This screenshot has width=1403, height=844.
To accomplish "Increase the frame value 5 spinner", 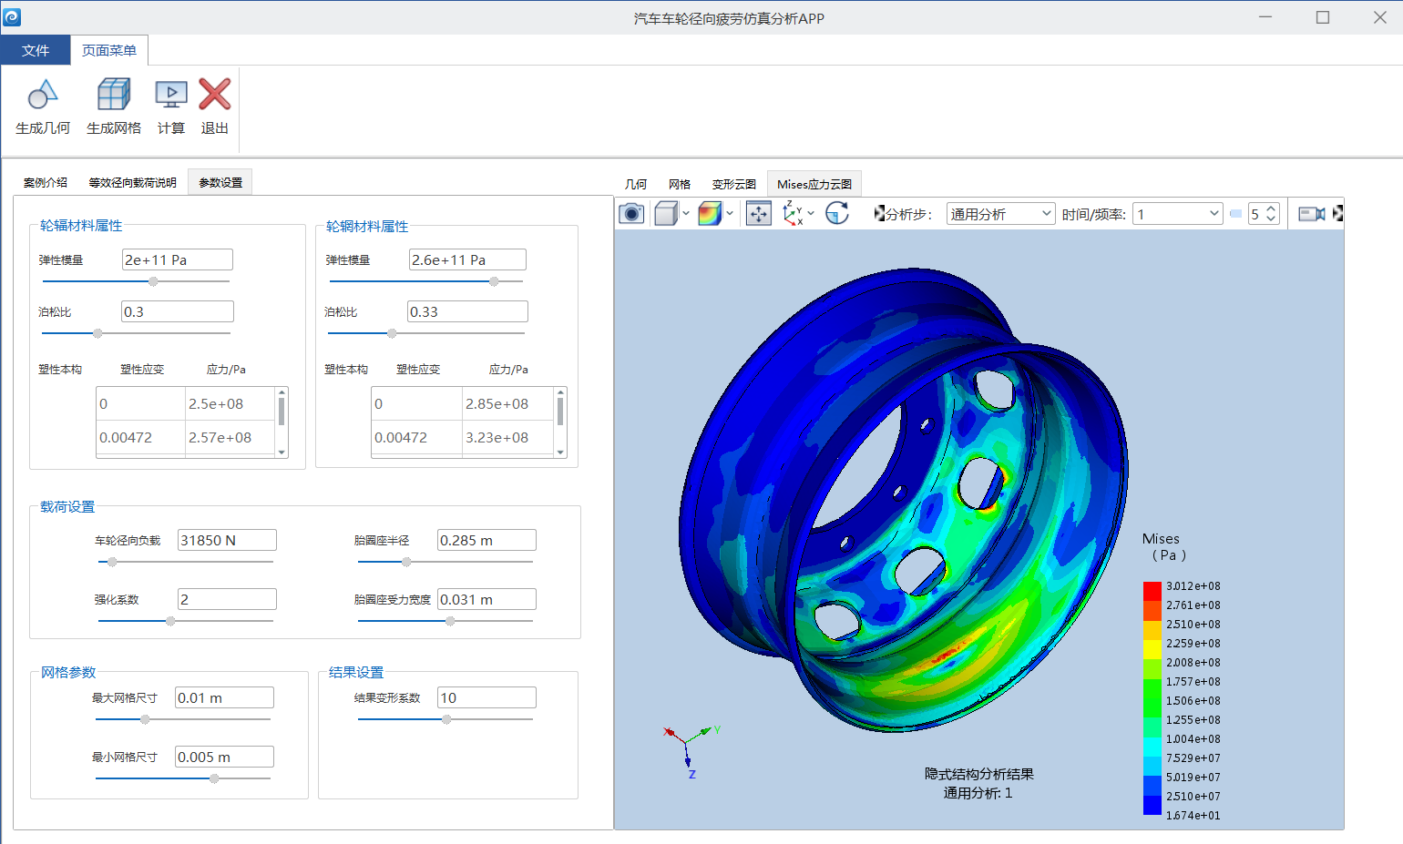I will point(1272,208).
